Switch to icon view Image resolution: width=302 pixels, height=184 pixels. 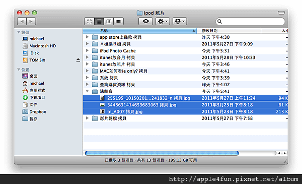(x=90, y=21)
